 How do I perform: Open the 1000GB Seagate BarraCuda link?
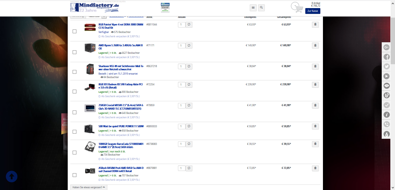121,145
